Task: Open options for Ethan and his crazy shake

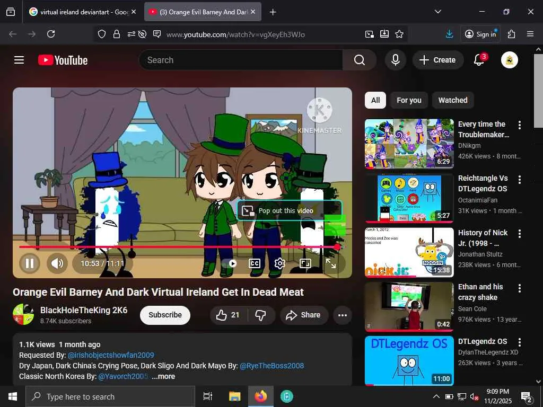Action: (x=520, y=288)
